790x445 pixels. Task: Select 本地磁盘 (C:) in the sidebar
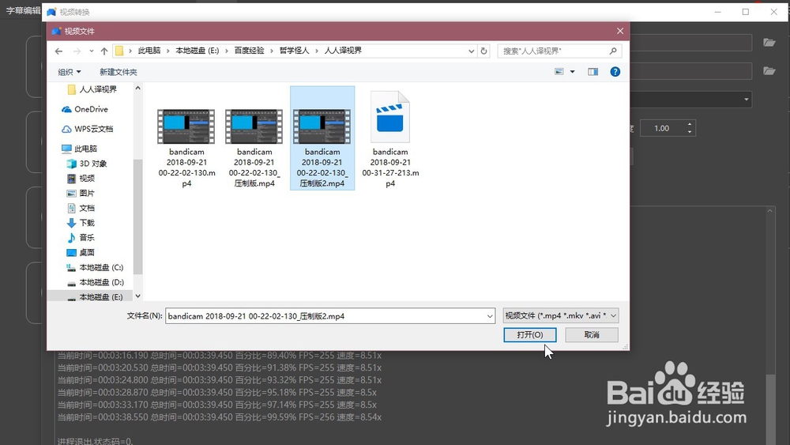tap(95, 267)
